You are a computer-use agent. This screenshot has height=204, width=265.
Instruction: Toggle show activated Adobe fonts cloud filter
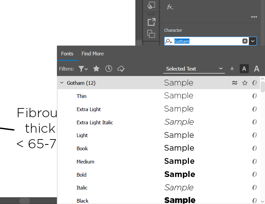(121, 69)
